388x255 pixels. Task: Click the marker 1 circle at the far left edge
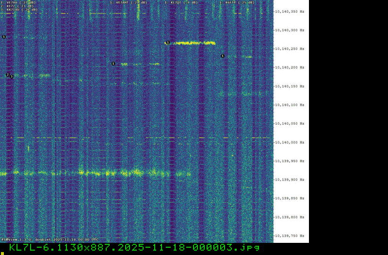(x=4, y=36)
